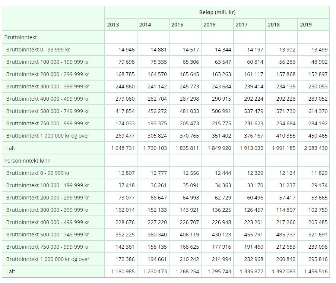Select the top "Bruttoinntekt" section heading row

(x=20, y=37)
